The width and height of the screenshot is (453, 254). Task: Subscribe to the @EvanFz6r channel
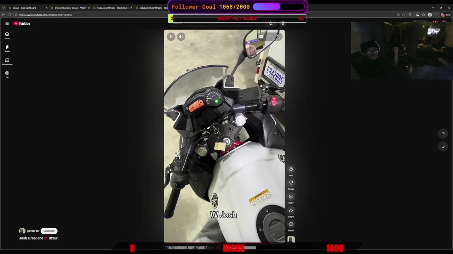point(49,231)
